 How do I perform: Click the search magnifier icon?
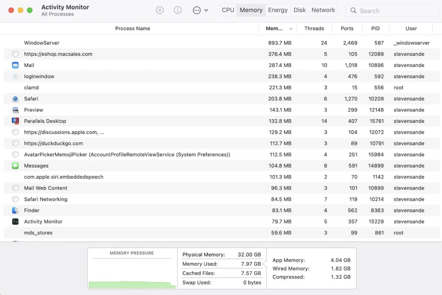353,11
